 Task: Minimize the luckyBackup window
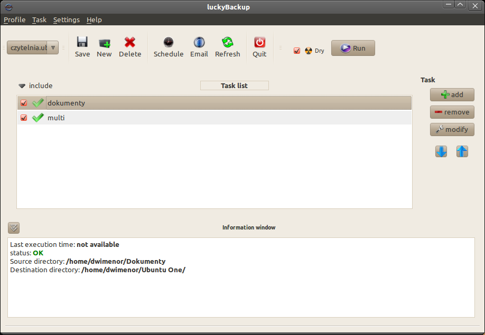448,5
